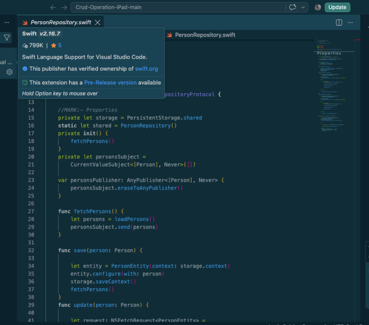Click PersistentStorage on line 15
Viewport: 369px width, 325px height.
point(153,118)
